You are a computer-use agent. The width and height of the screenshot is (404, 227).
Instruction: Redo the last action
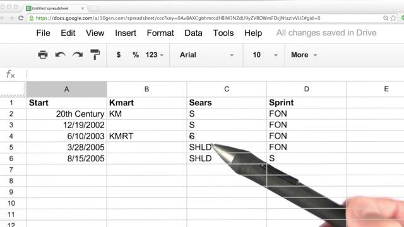78,55
